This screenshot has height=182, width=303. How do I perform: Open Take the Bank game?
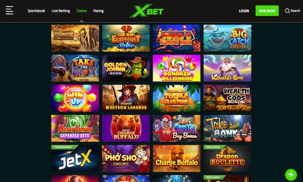click(x=227, y=128)
